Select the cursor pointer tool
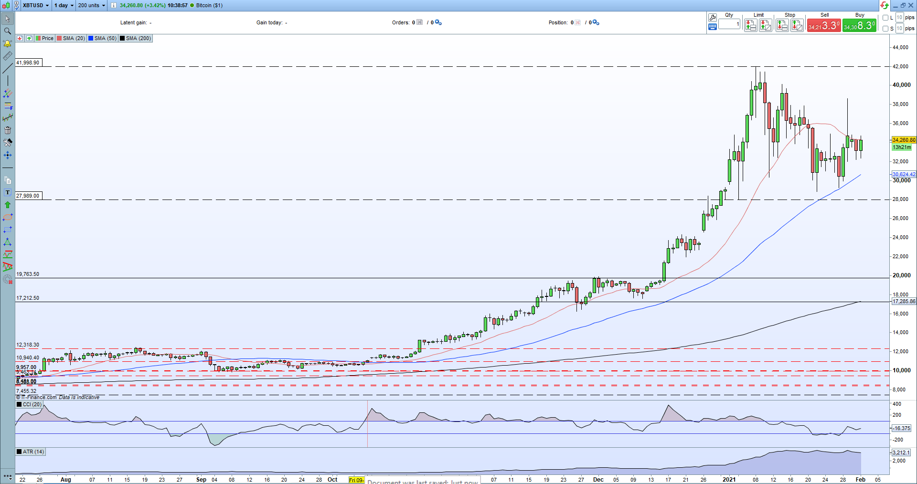The height and width of the screenshot is (484, 917). [x=8, y=19]
